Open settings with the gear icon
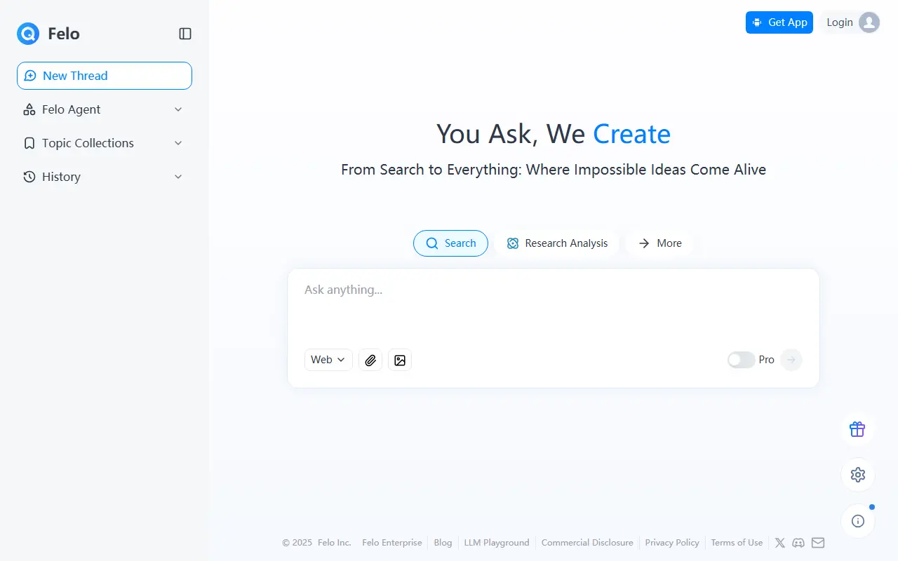898x561 pixels. pos(857,475)
